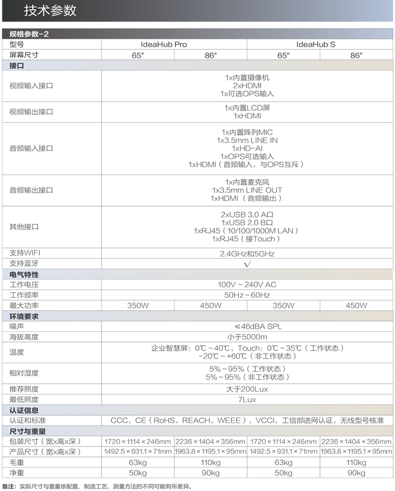Select the 1x可选OPS输入 entry
The width and height of the screenshot is (395, 491).
coord(247,94)
